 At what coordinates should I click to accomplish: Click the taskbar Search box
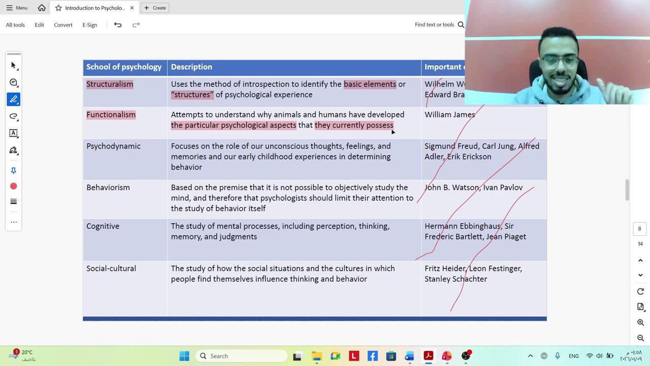[241, 356]
